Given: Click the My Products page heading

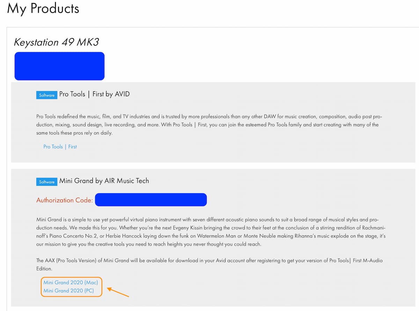Looking at the screenshot, I should 43,8.
